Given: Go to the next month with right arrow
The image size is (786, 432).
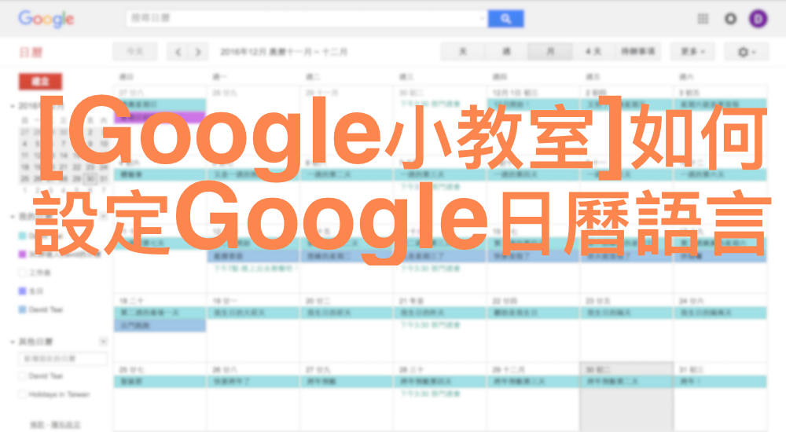Looking at the screenshot, I should pyautogui.click(x=197, y=52).
